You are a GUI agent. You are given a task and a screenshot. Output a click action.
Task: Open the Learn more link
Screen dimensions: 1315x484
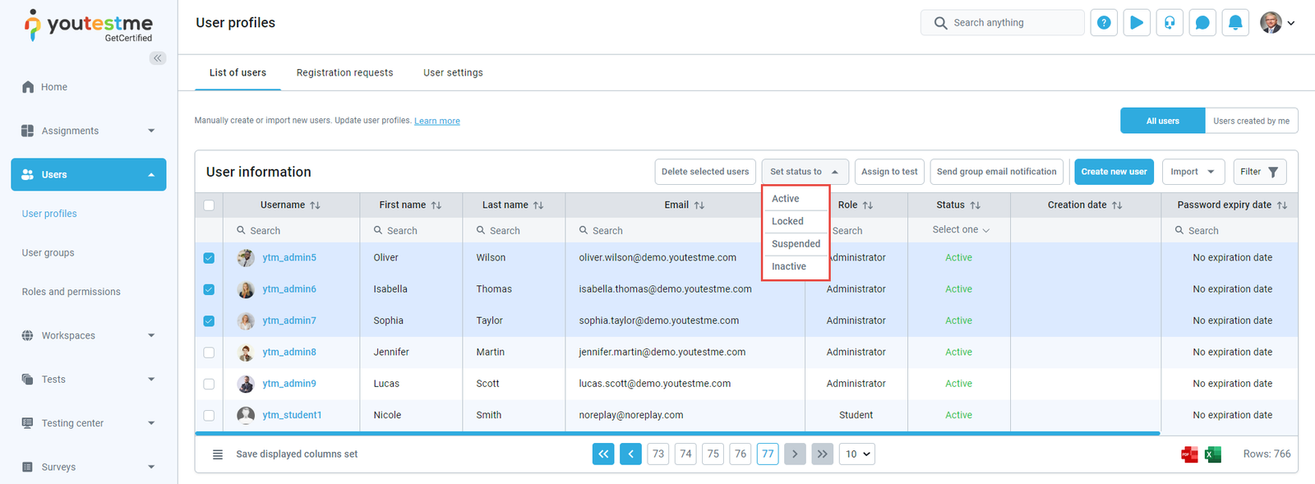[x=436, y=121]
